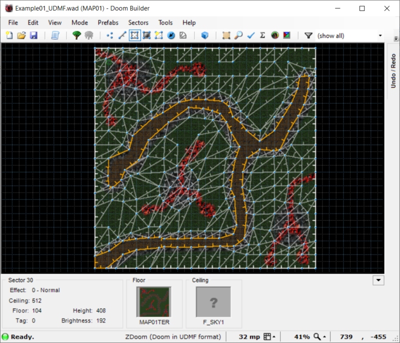Click the MAP01TER floor texture thumbnail

click(154, 302)
